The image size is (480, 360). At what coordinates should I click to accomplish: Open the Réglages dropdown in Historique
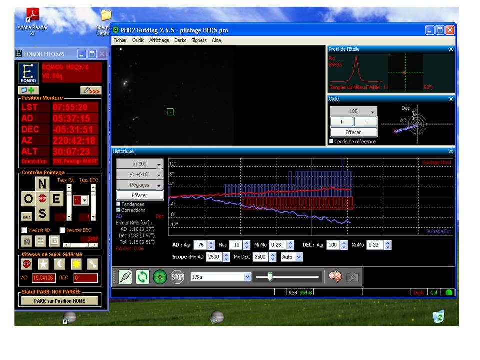(140, 185)
